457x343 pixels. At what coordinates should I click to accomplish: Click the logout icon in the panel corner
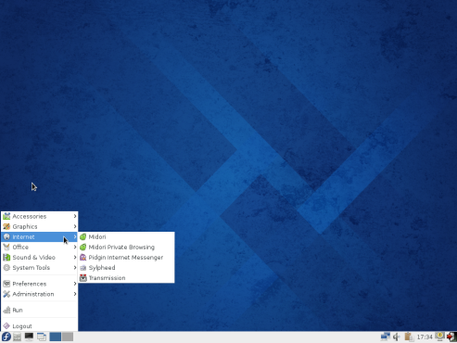point(451,337)
